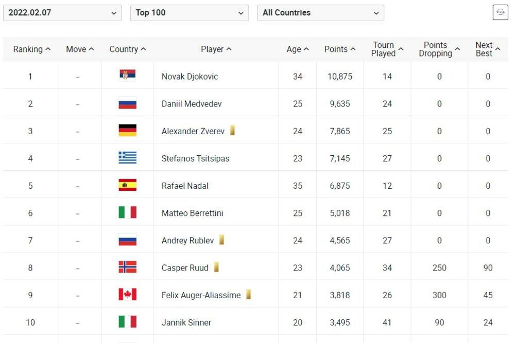This screenshot has height=343, width=515.
Task: Click the Norwegian flag beside Casper Ruud
Action: click(x=127, y=267)
